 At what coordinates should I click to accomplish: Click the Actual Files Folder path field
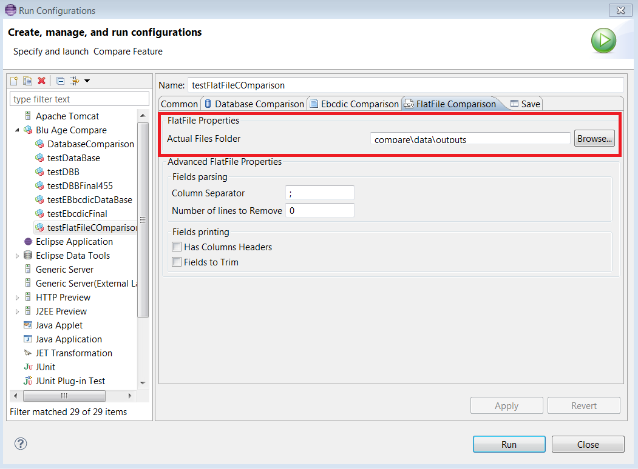point(470,139)
